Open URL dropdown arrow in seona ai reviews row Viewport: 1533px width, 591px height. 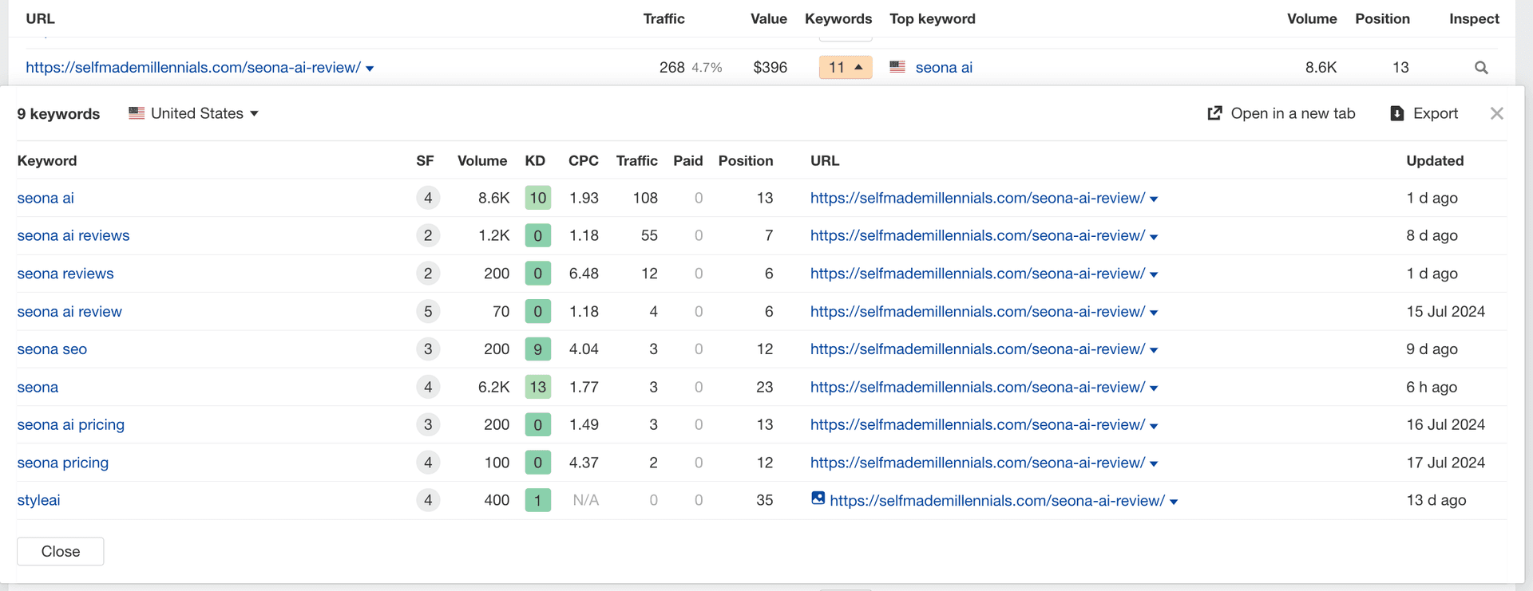pyautogui.click(x=1154, y=237)
